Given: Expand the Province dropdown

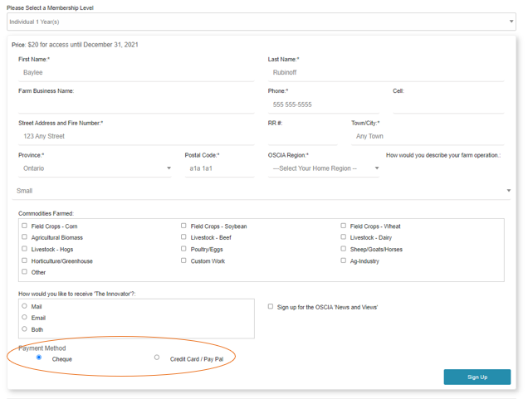Looking at the screenshot, I should click(95, 168).
